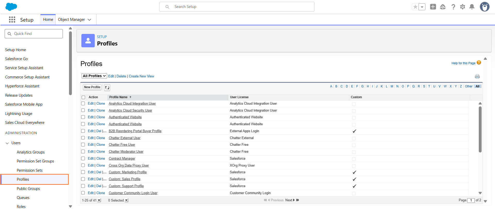Open Release Updates in sidebar
Viewport: 495px width, 209px height.
(x=19, y=95)
